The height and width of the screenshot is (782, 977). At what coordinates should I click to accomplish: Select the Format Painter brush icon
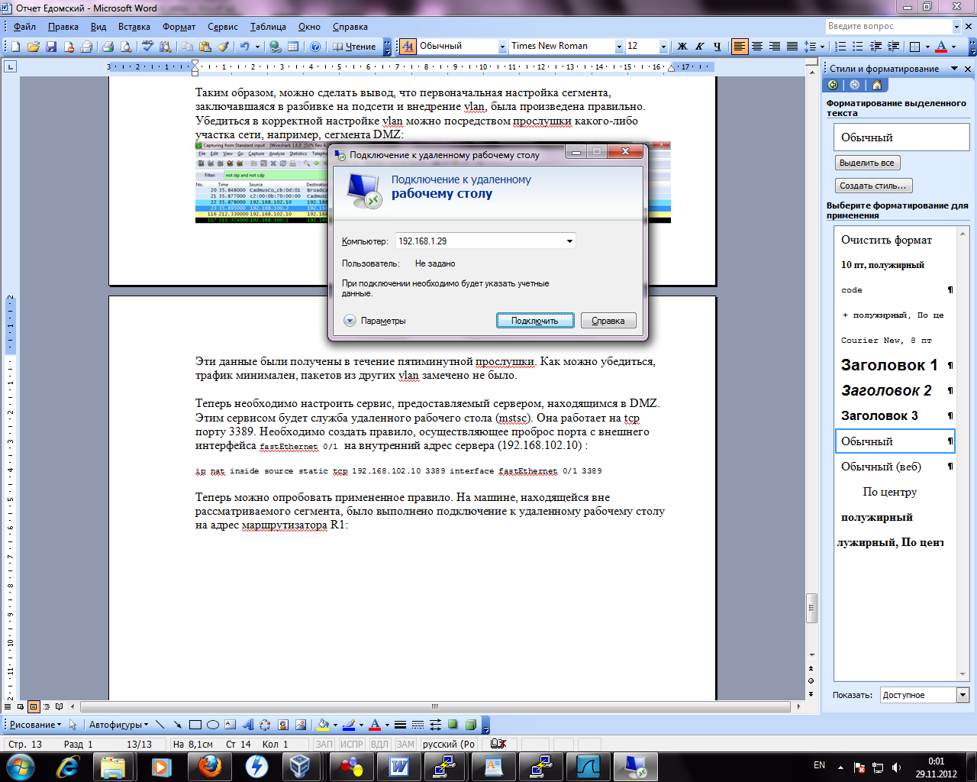223,47
